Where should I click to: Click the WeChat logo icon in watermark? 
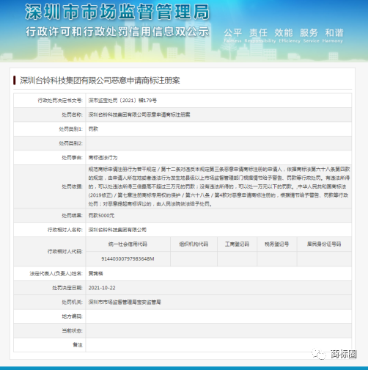click(x=319, y=354)
